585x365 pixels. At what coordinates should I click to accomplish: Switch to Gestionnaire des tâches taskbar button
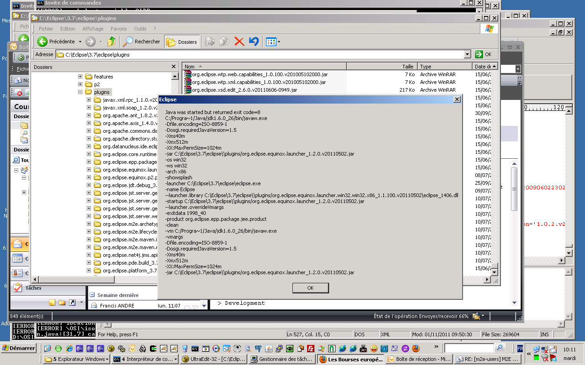tap(282, 359)
